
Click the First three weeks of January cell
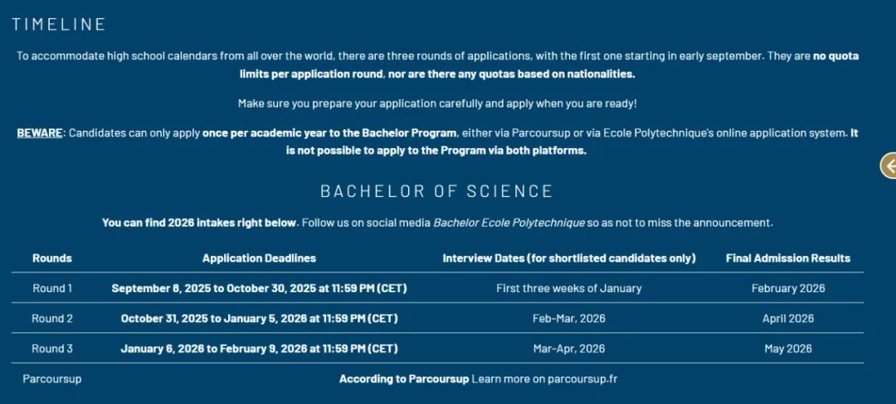(x=568, y=288)
